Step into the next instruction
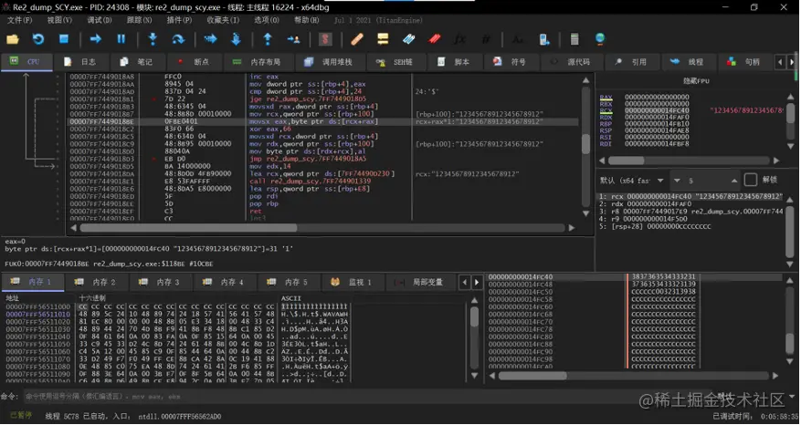This screenshot has width=801, height=425. (x=153, y=39)
